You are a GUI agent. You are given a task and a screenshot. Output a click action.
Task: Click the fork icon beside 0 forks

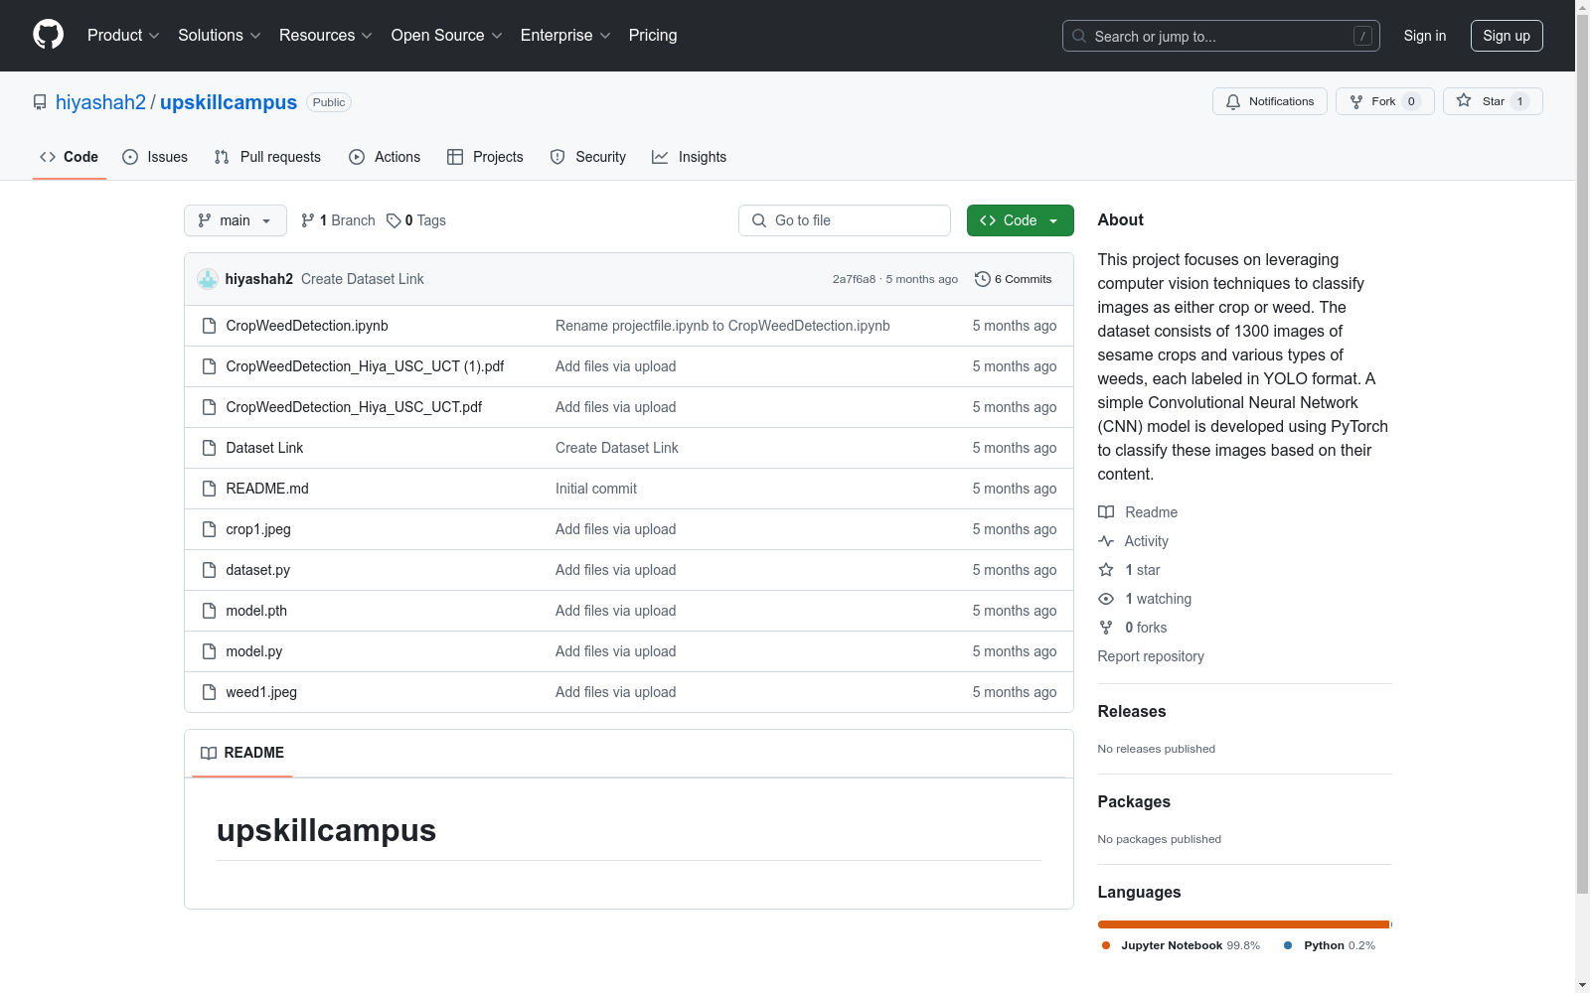pyautogui.click(x=1106, y=628)
